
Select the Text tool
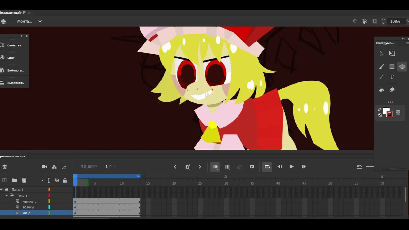coord(392,77)
